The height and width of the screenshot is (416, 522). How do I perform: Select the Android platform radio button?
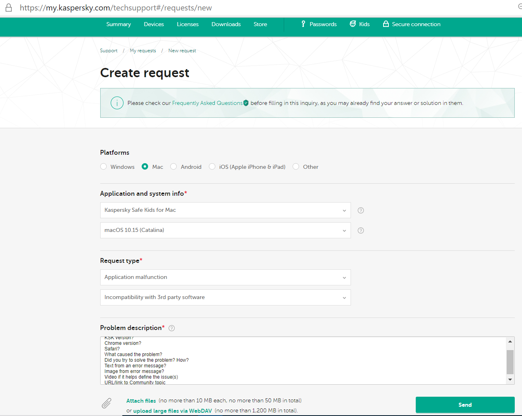click(x=173, y=166)
